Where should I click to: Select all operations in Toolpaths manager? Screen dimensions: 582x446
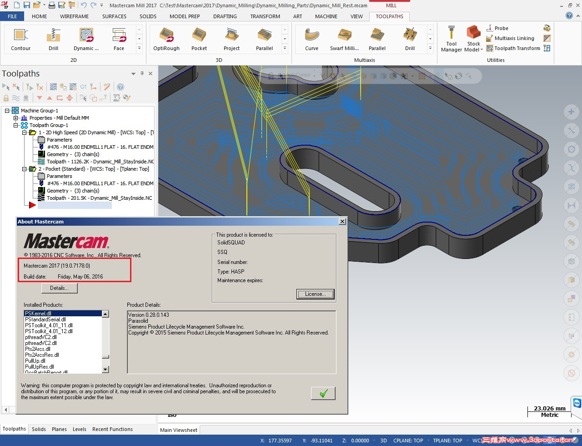pos(6,86)
